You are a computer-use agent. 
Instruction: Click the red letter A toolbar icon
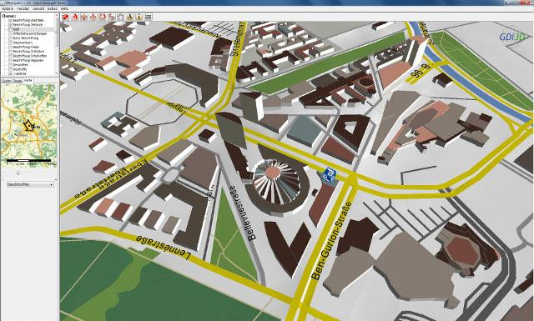point(74,17)
